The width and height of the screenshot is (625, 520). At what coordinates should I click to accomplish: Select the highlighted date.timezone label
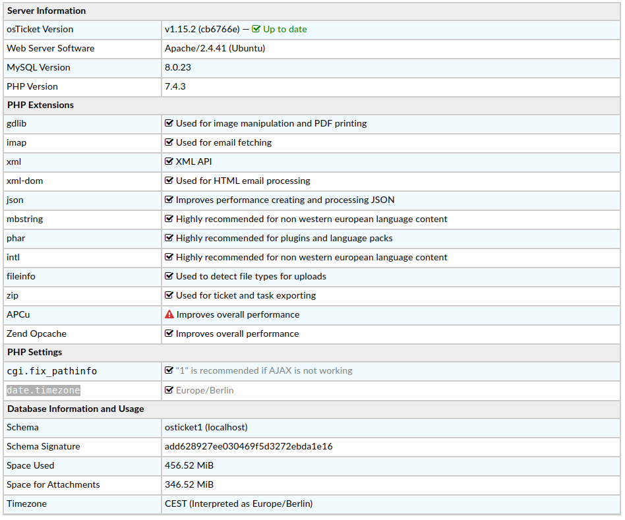(x=44, y=391)
